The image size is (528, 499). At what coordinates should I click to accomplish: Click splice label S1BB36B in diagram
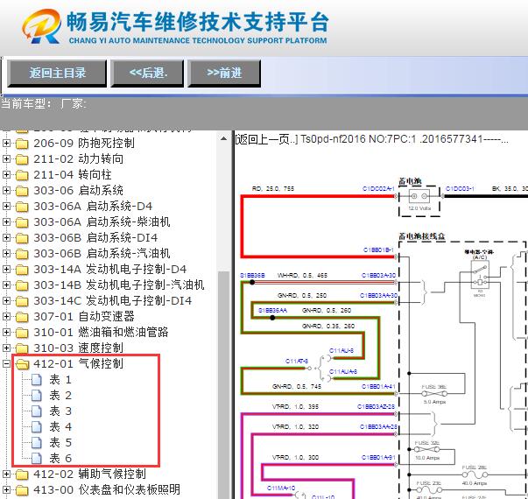coord(252,275)
